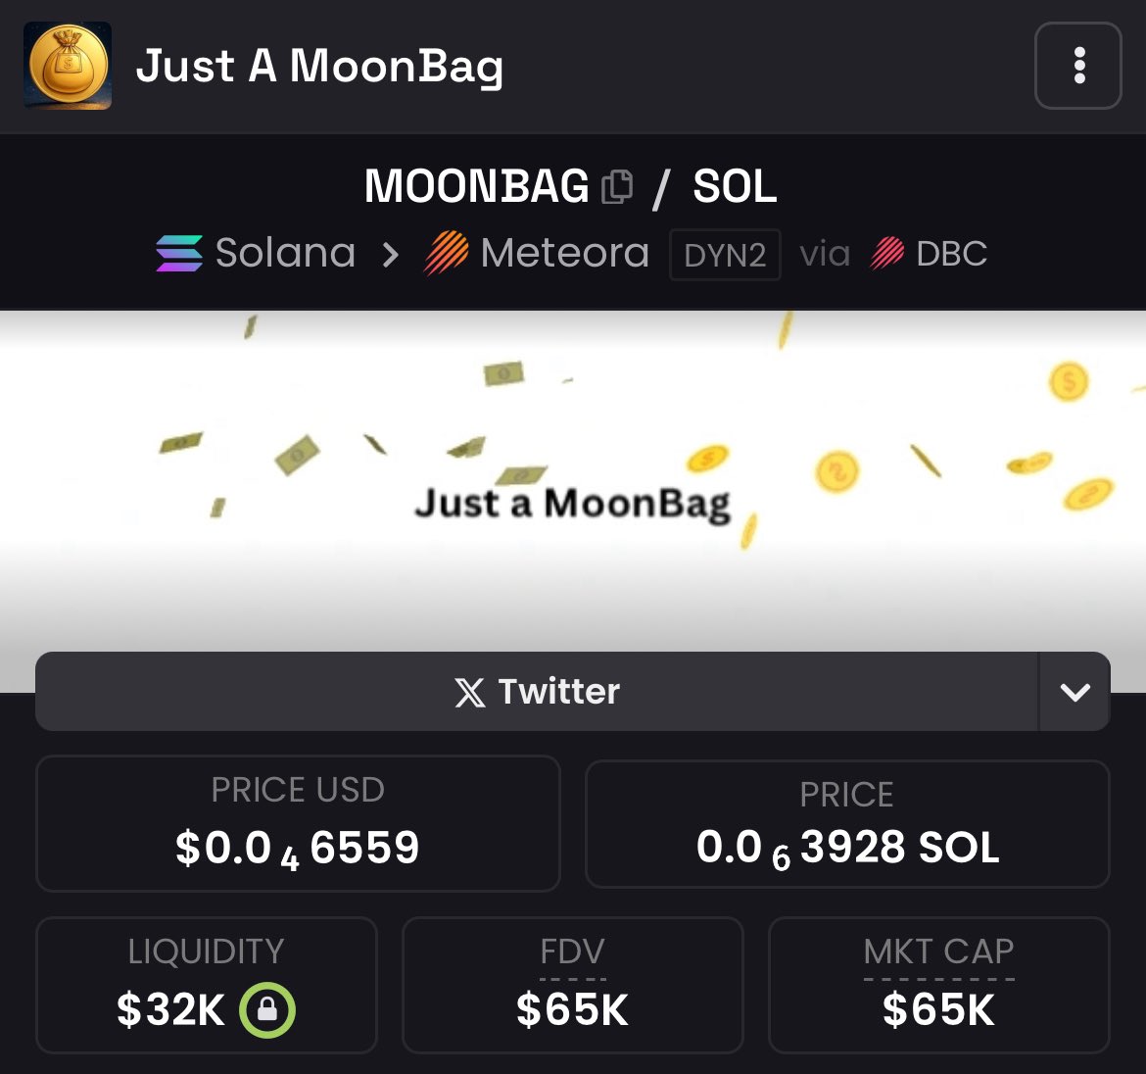Click the X logo on Twitter button
This screenshot has width=1146, height=1074.
(x=470, y=692)
